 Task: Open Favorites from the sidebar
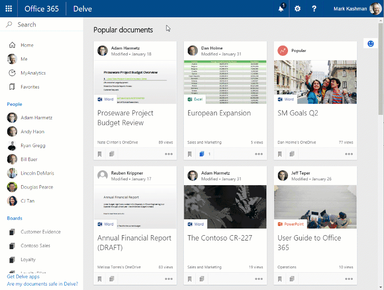30,87
